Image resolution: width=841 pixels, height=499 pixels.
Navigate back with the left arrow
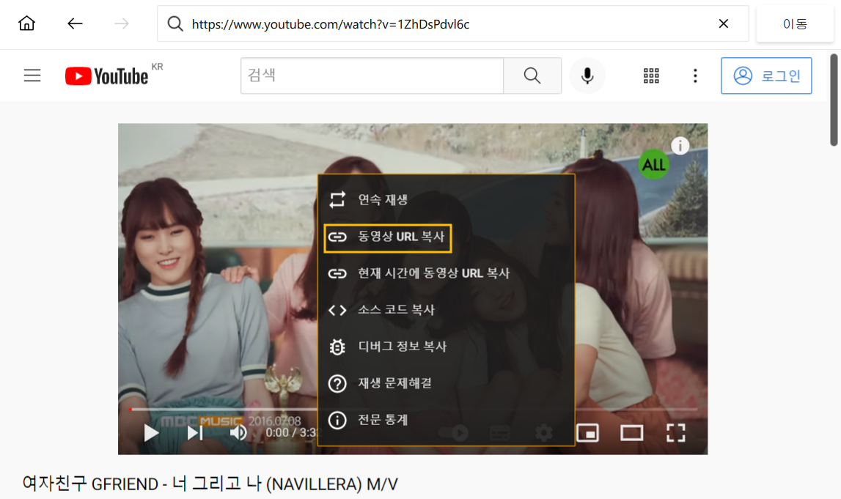(75, 23)
